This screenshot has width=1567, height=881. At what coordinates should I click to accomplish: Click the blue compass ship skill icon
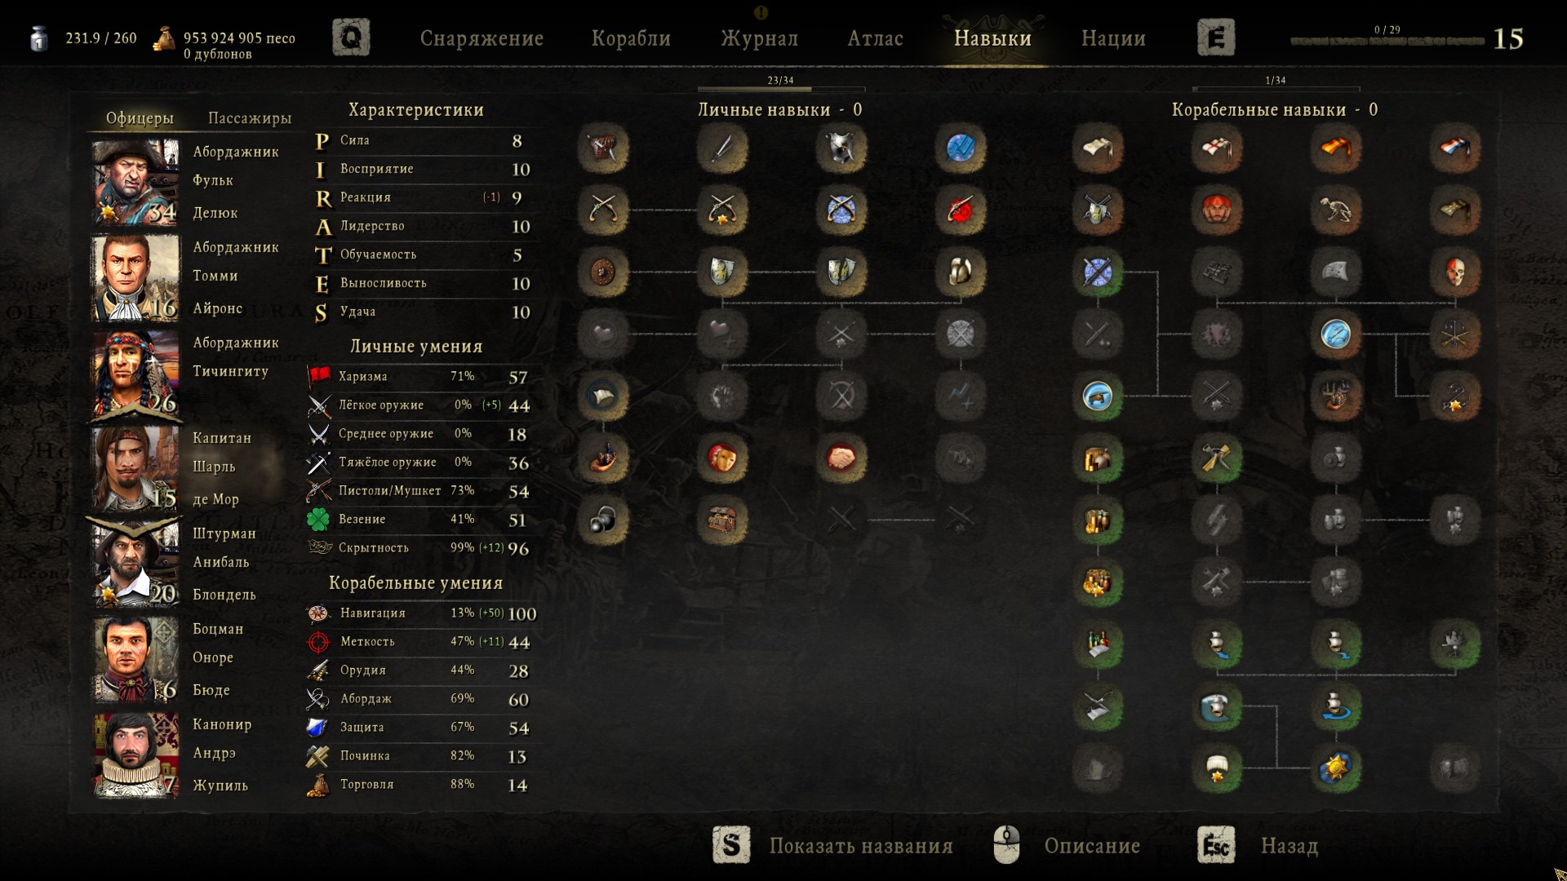coord(1335,334)
